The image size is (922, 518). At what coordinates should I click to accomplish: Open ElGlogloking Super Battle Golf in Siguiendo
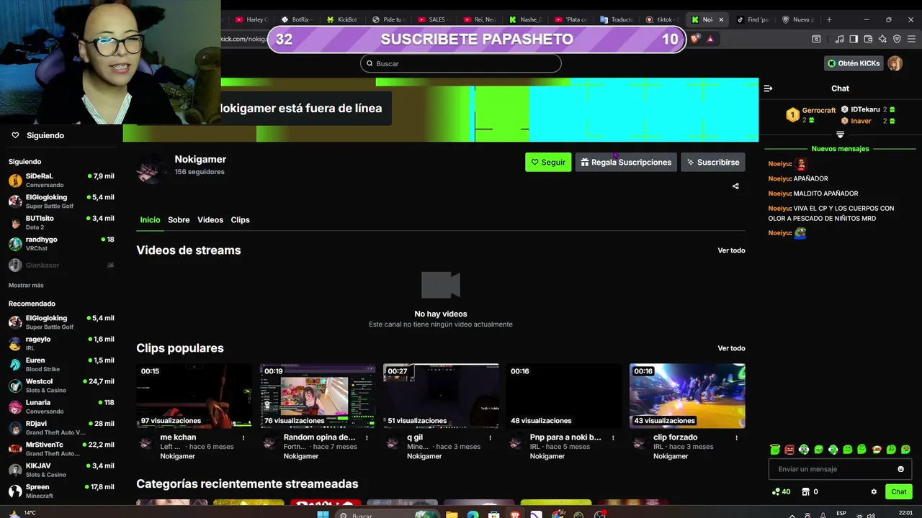pos(61,201)
